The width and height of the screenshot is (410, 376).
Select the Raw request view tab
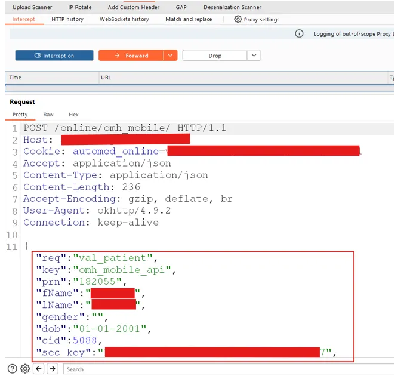[x=48, y=115]
